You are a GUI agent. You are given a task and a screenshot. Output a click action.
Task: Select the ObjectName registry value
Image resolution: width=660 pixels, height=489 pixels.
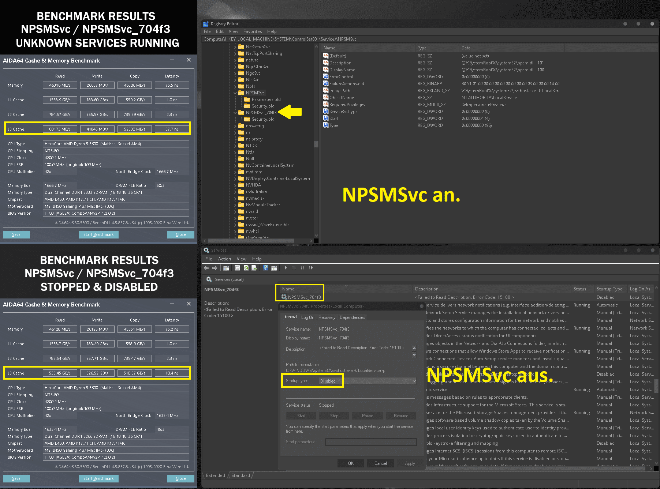341,98
